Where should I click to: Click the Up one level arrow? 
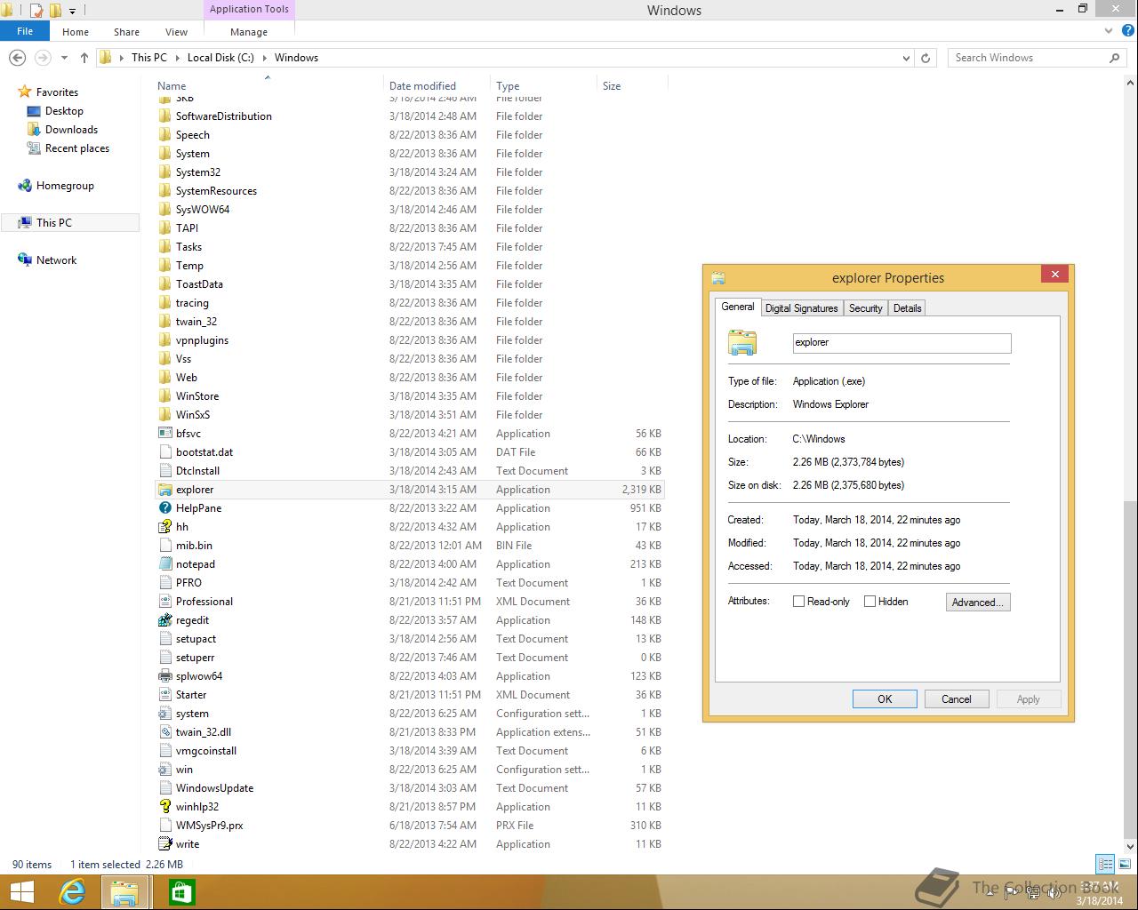click(84, 58)
